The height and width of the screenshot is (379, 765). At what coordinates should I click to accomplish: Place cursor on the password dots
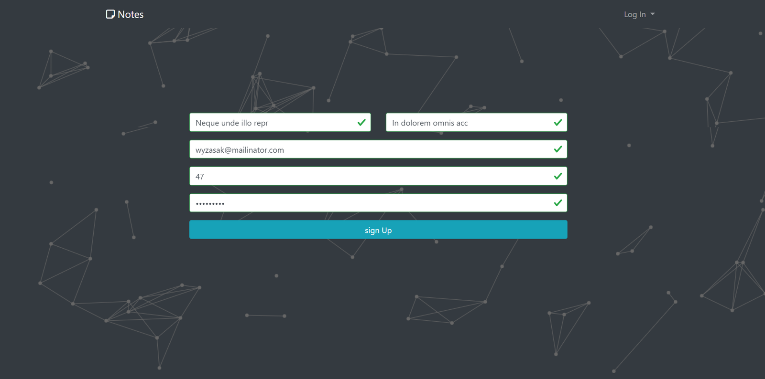pos(210,203)
